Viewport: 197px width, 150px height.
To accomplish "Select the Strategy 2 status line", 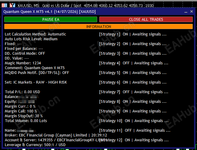I will point(133,44).
